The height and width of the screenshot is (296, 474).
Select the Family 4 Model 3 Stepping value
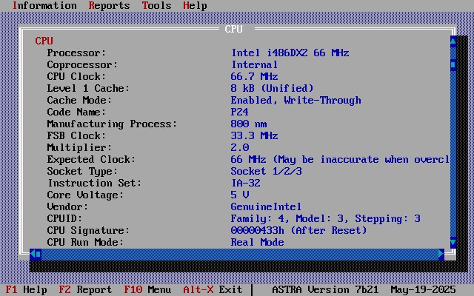click(326, 219)
